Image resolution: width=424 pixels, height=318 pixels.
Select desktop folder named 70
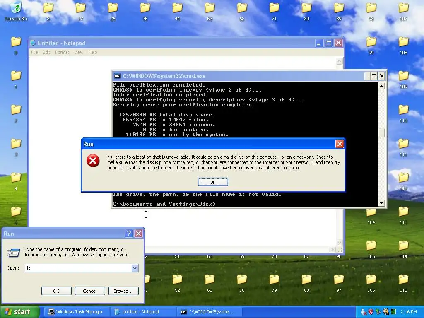tap(242, 283)
